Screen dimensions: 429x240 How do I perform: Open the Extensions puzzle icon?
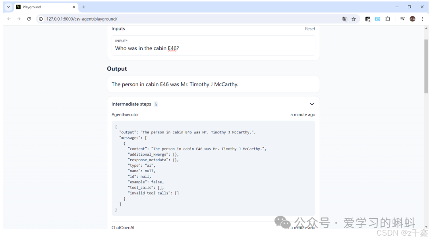point(388,19)
